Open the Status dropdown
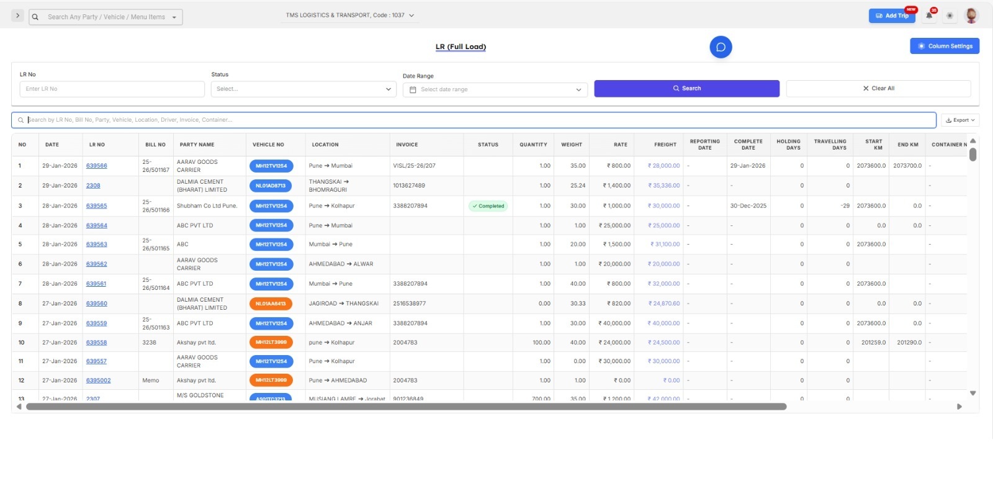The height and width of the screenshot is (478, 993). (303, 89)
